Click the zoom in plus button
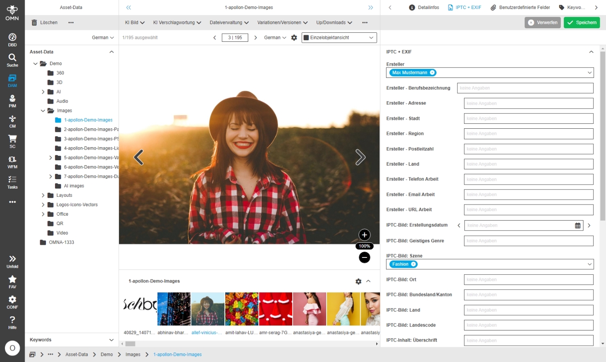 pyautogui.click(x=364, y=235)
